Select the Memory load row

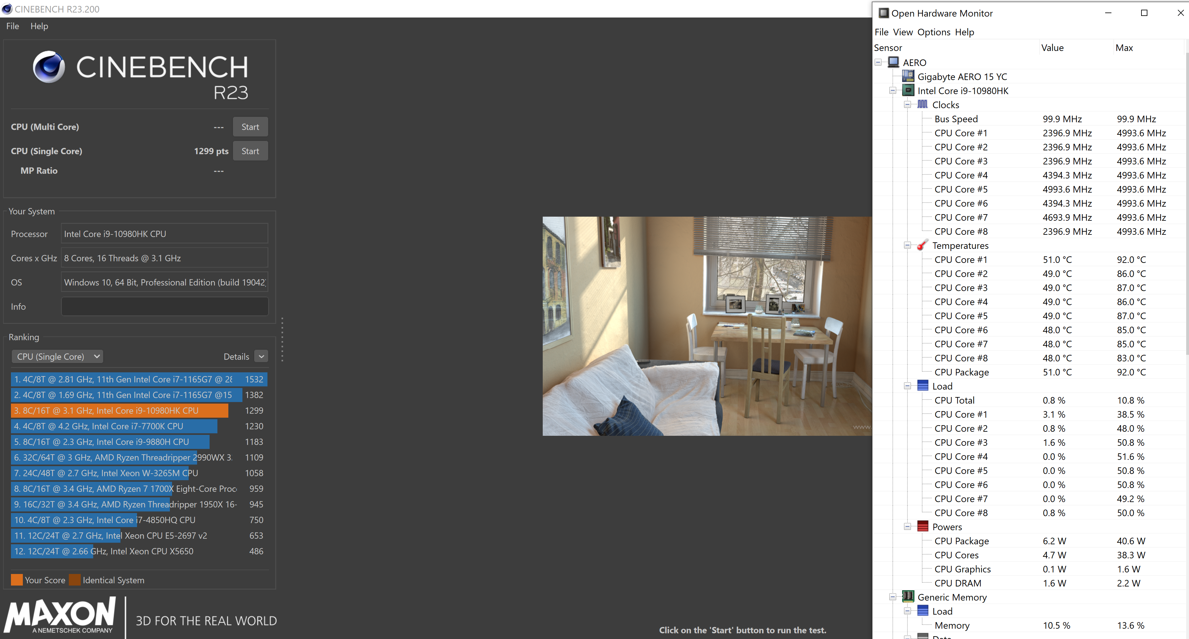[x=1029, y=626]
